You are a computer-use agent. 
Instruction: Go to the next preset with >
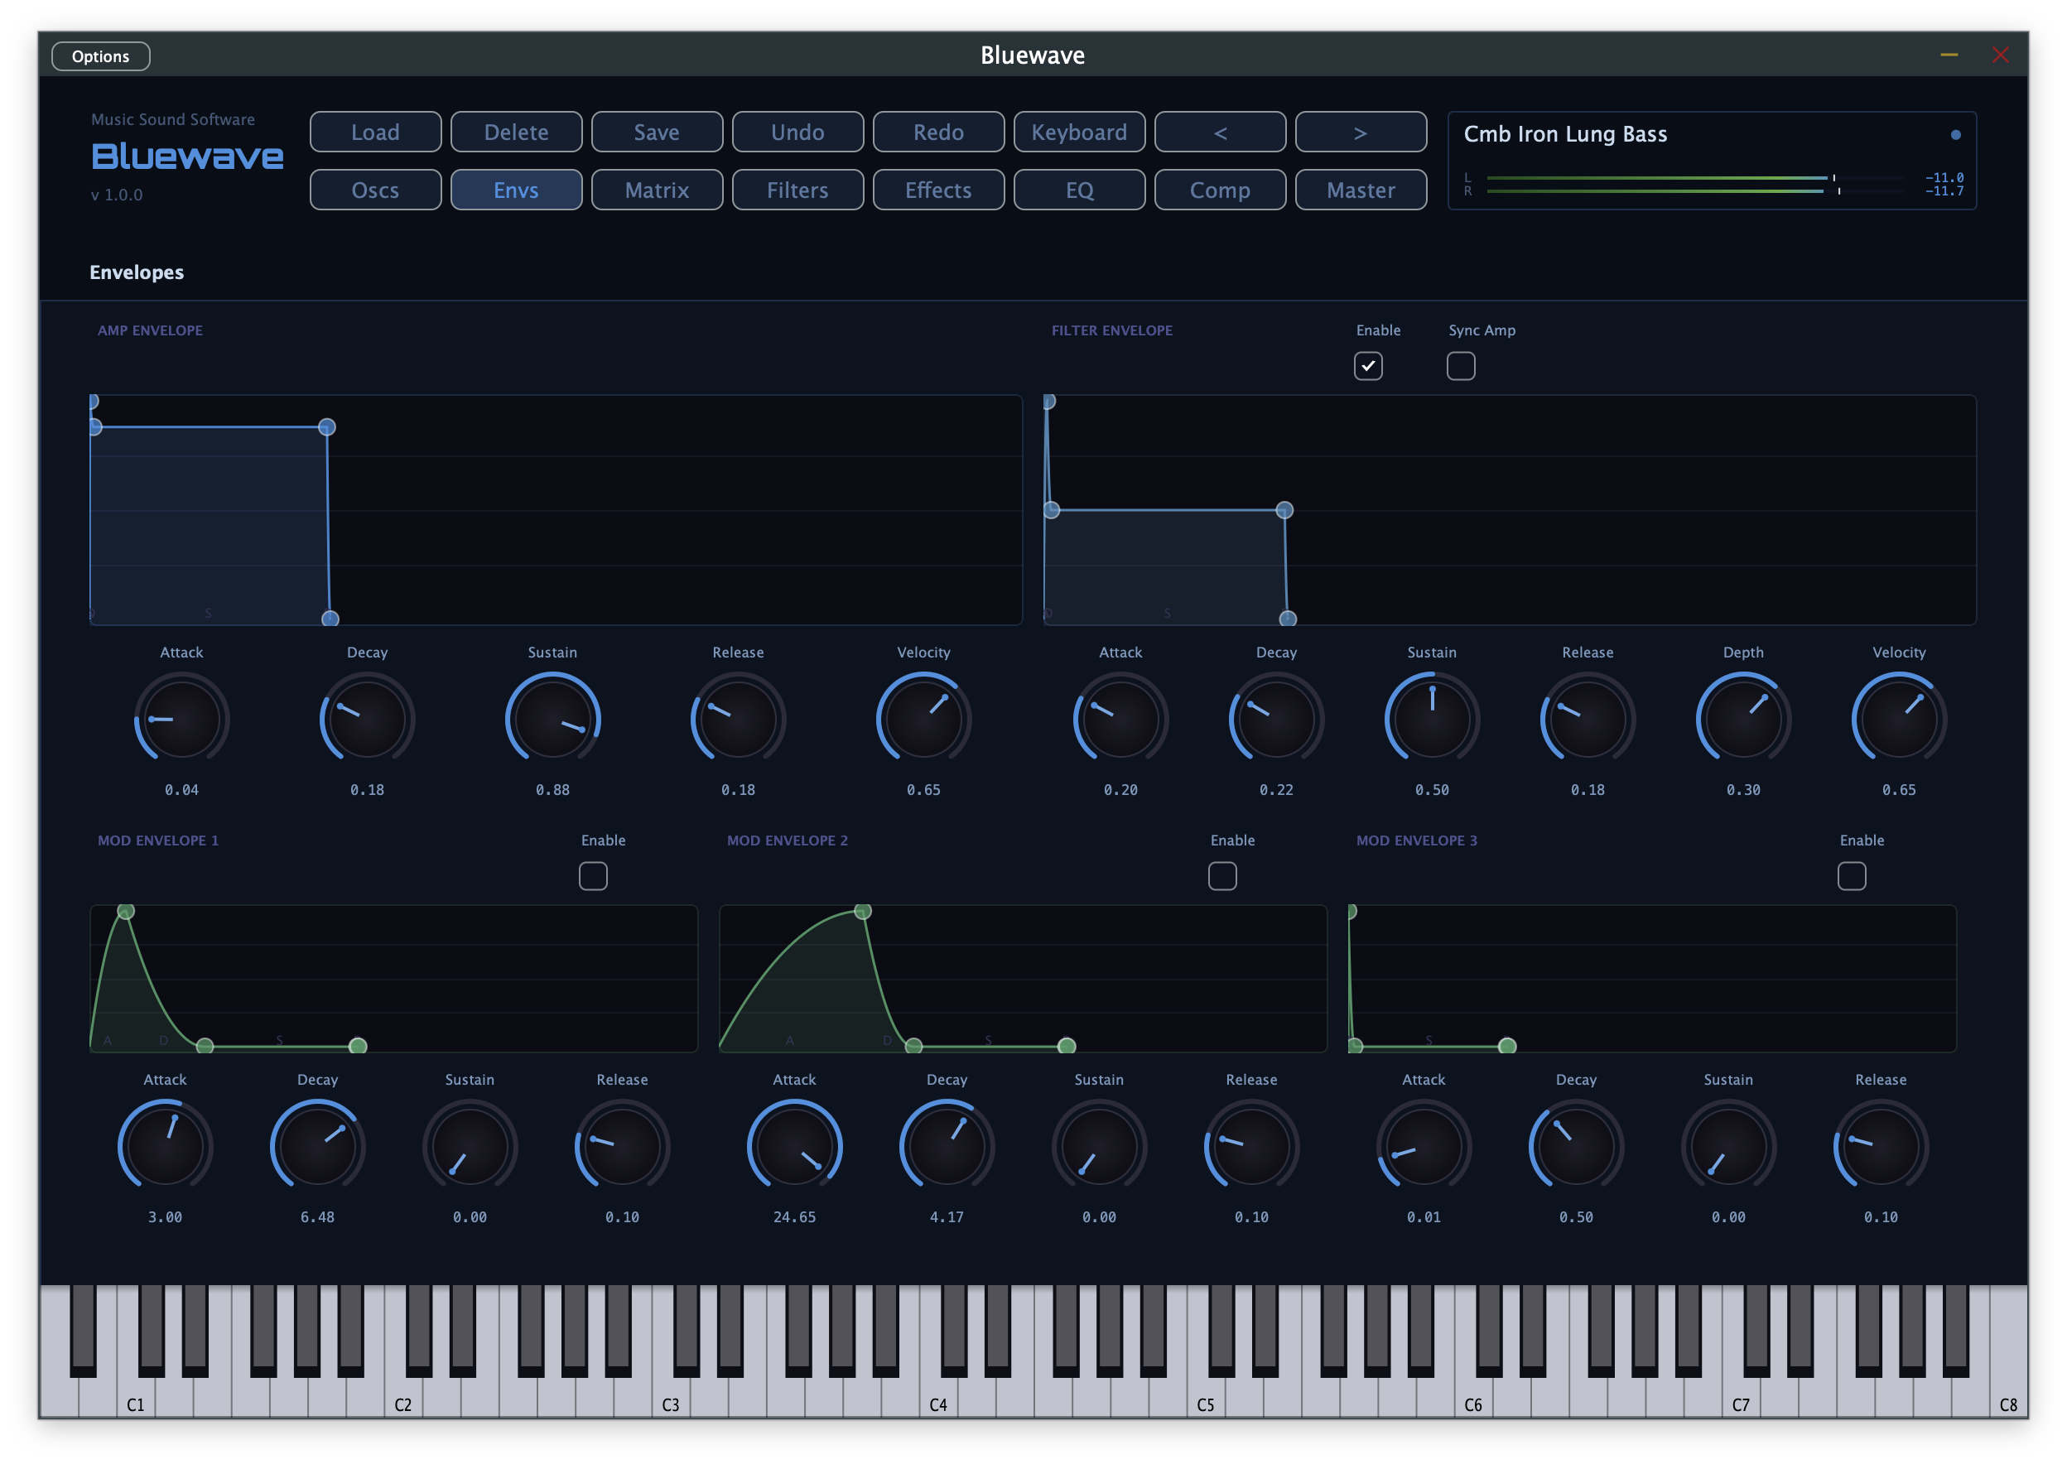pyautogui.click(x=1361, y=132)
